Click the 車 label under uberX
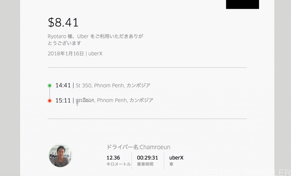291x176 pixels. coord(171,164)
